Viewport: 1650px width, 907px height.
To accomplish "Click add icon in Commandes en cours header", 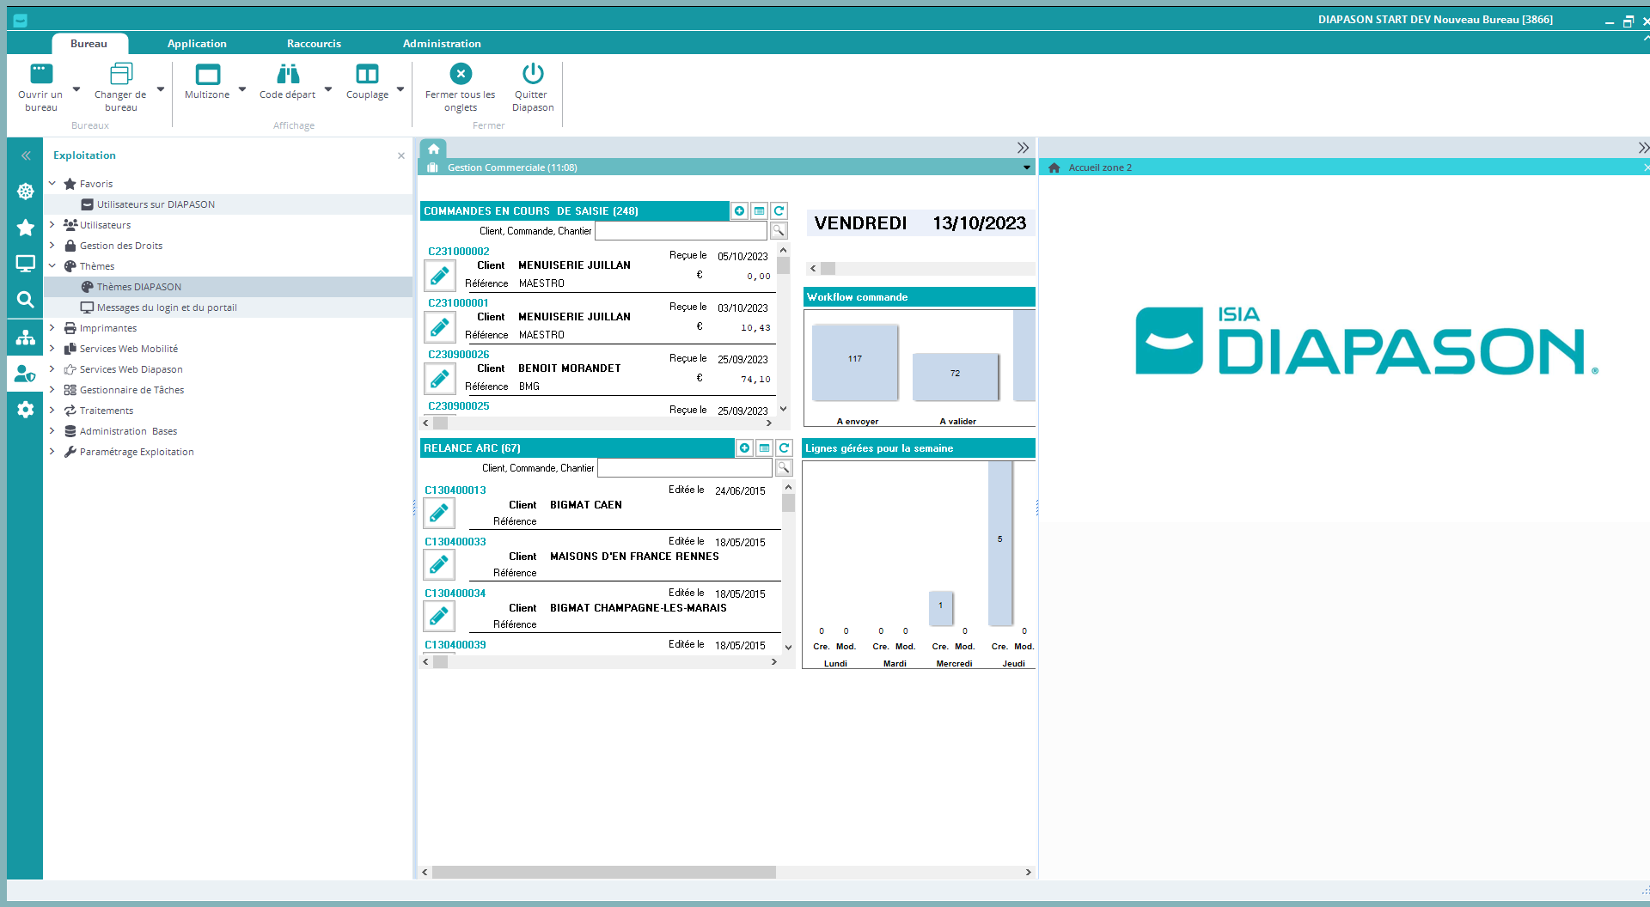I will tap(739, 211).
